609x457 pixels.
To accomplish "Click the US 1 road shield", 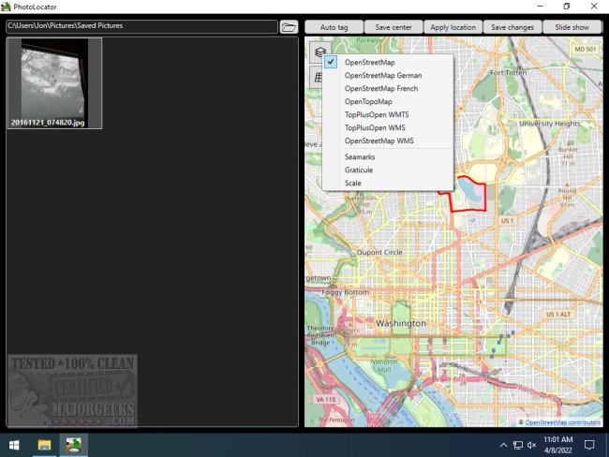I will click(x=507, y=221).
